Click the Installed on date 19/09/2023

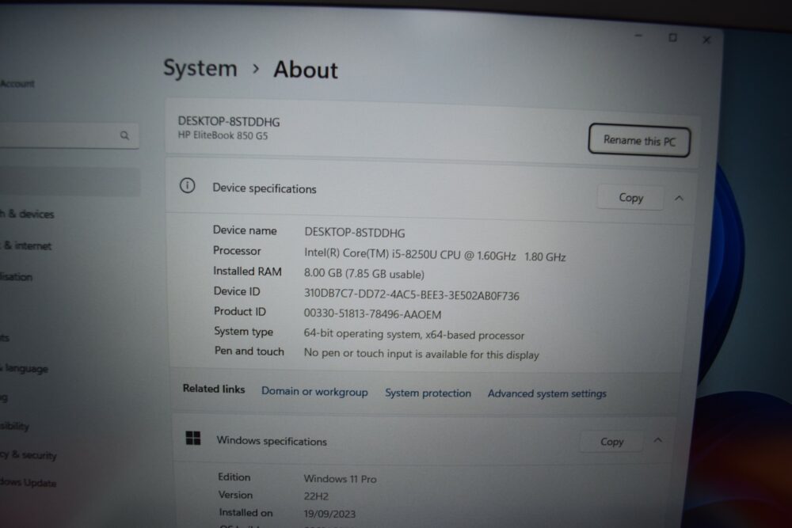click(x=329, y=514)
